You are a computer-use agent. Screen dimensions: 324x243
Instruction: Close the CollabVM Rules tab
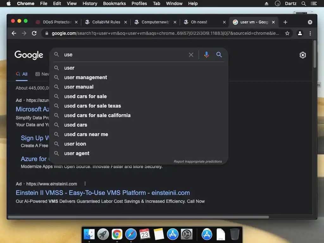coord(125,22)
